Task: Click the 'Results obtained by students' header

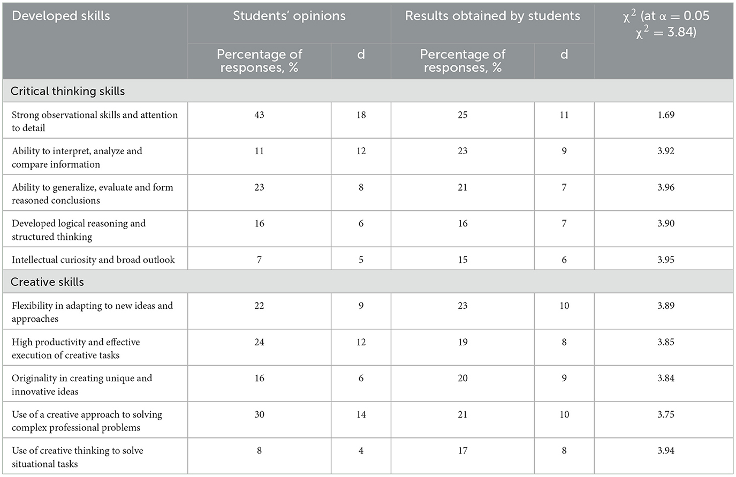Action: 492,16
